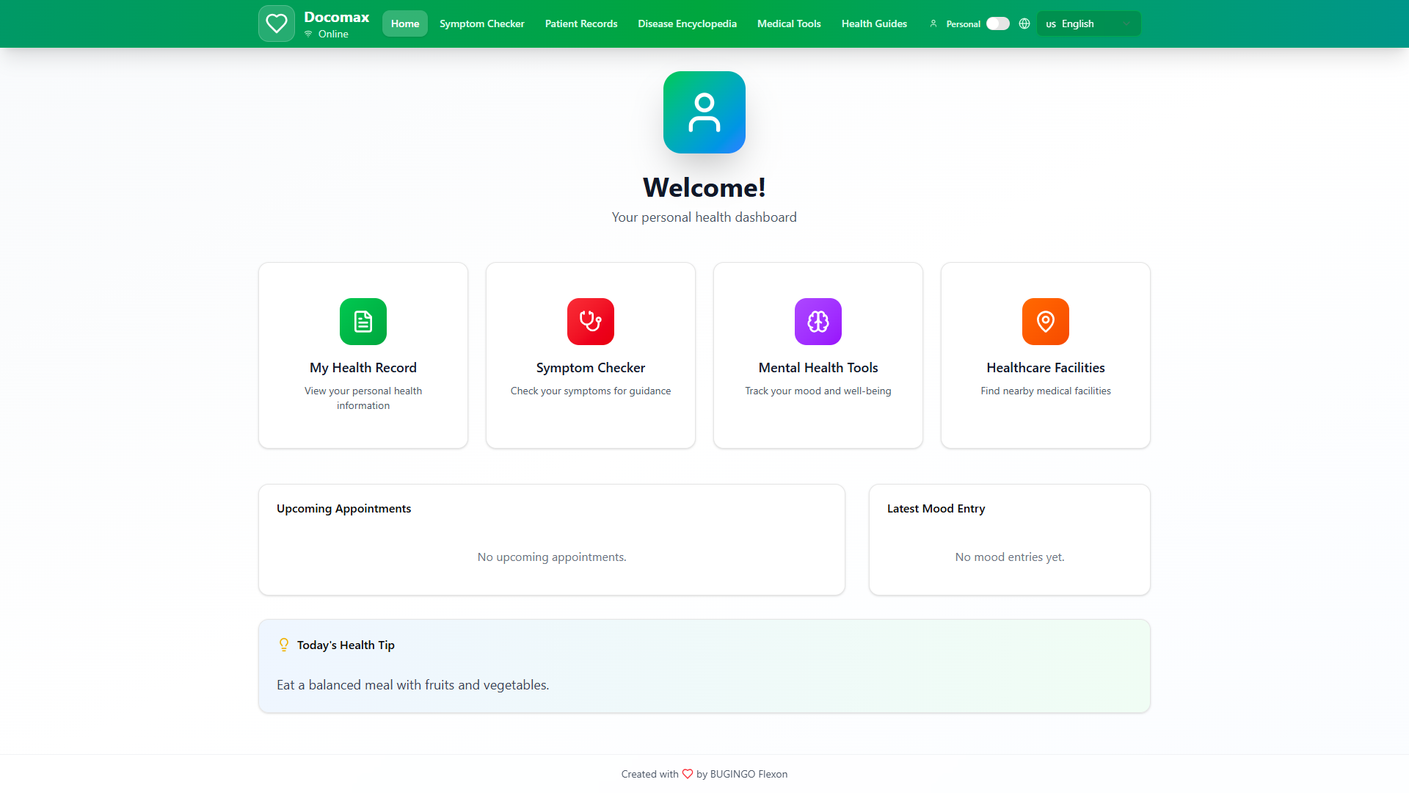The image size is (1409, 793).
Task: Click the Upcoming Appointments card
Action: click(x=552, y=540)
